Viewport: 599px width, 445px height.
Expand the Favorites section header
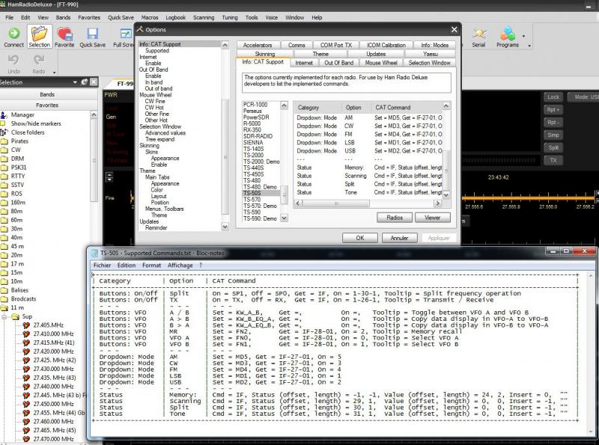(x=47, y=105)
